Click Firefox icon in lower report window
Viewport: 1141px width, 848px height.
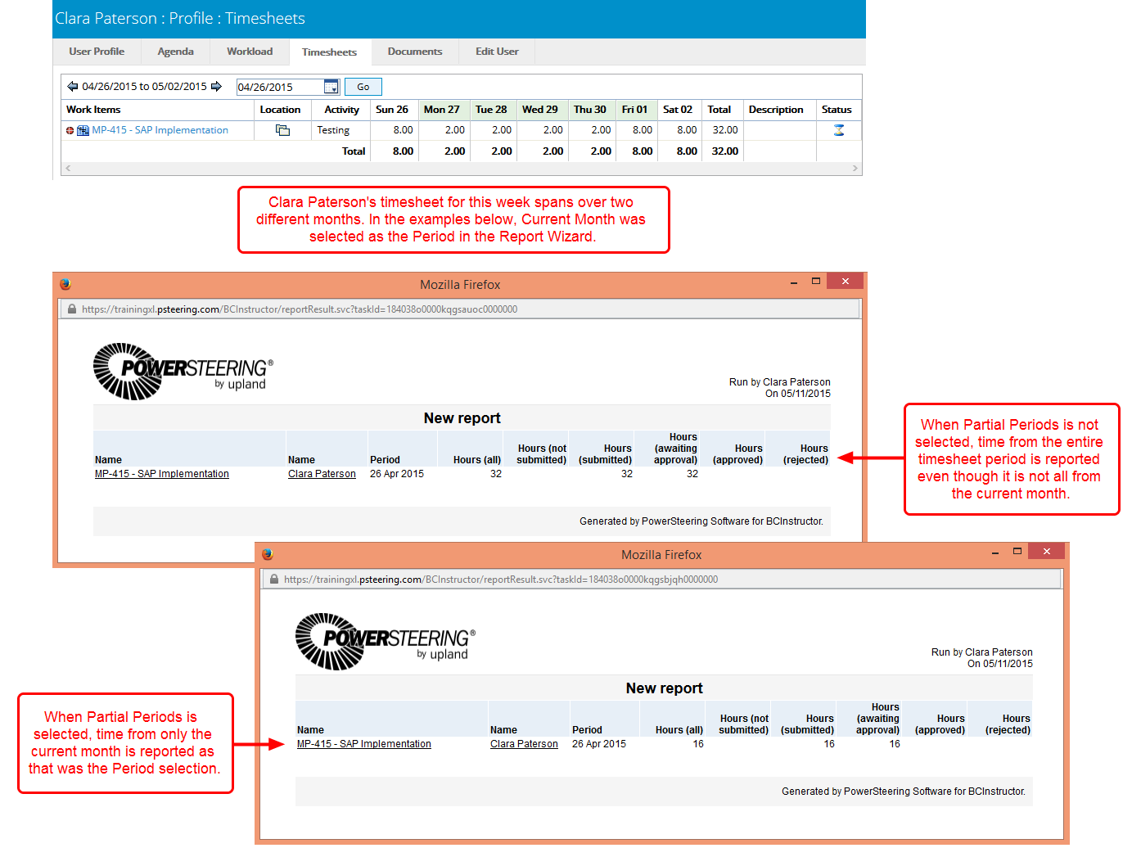pos(268,554)
